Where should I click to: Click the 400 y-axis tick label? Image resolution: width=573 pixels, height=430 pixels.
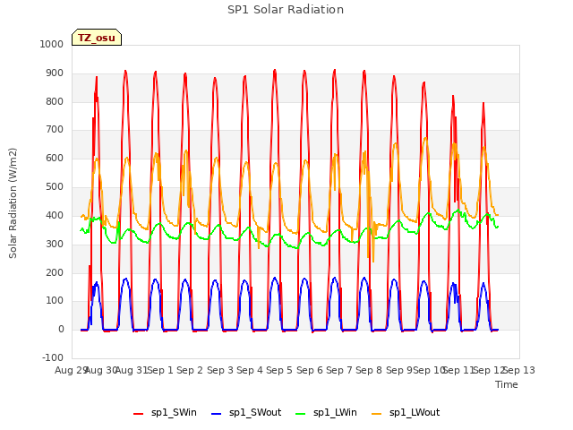[55, 215]
